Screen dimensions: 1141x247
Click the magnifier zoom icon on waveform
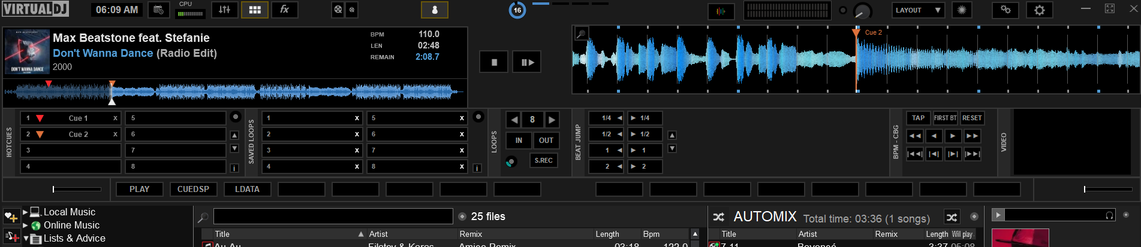[581, 33]
